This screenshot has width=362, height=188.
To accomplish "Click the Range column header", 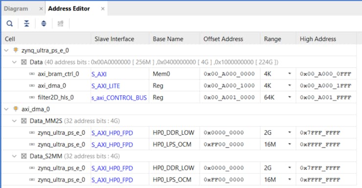I will pyautogui.click(x=278, y=39).
